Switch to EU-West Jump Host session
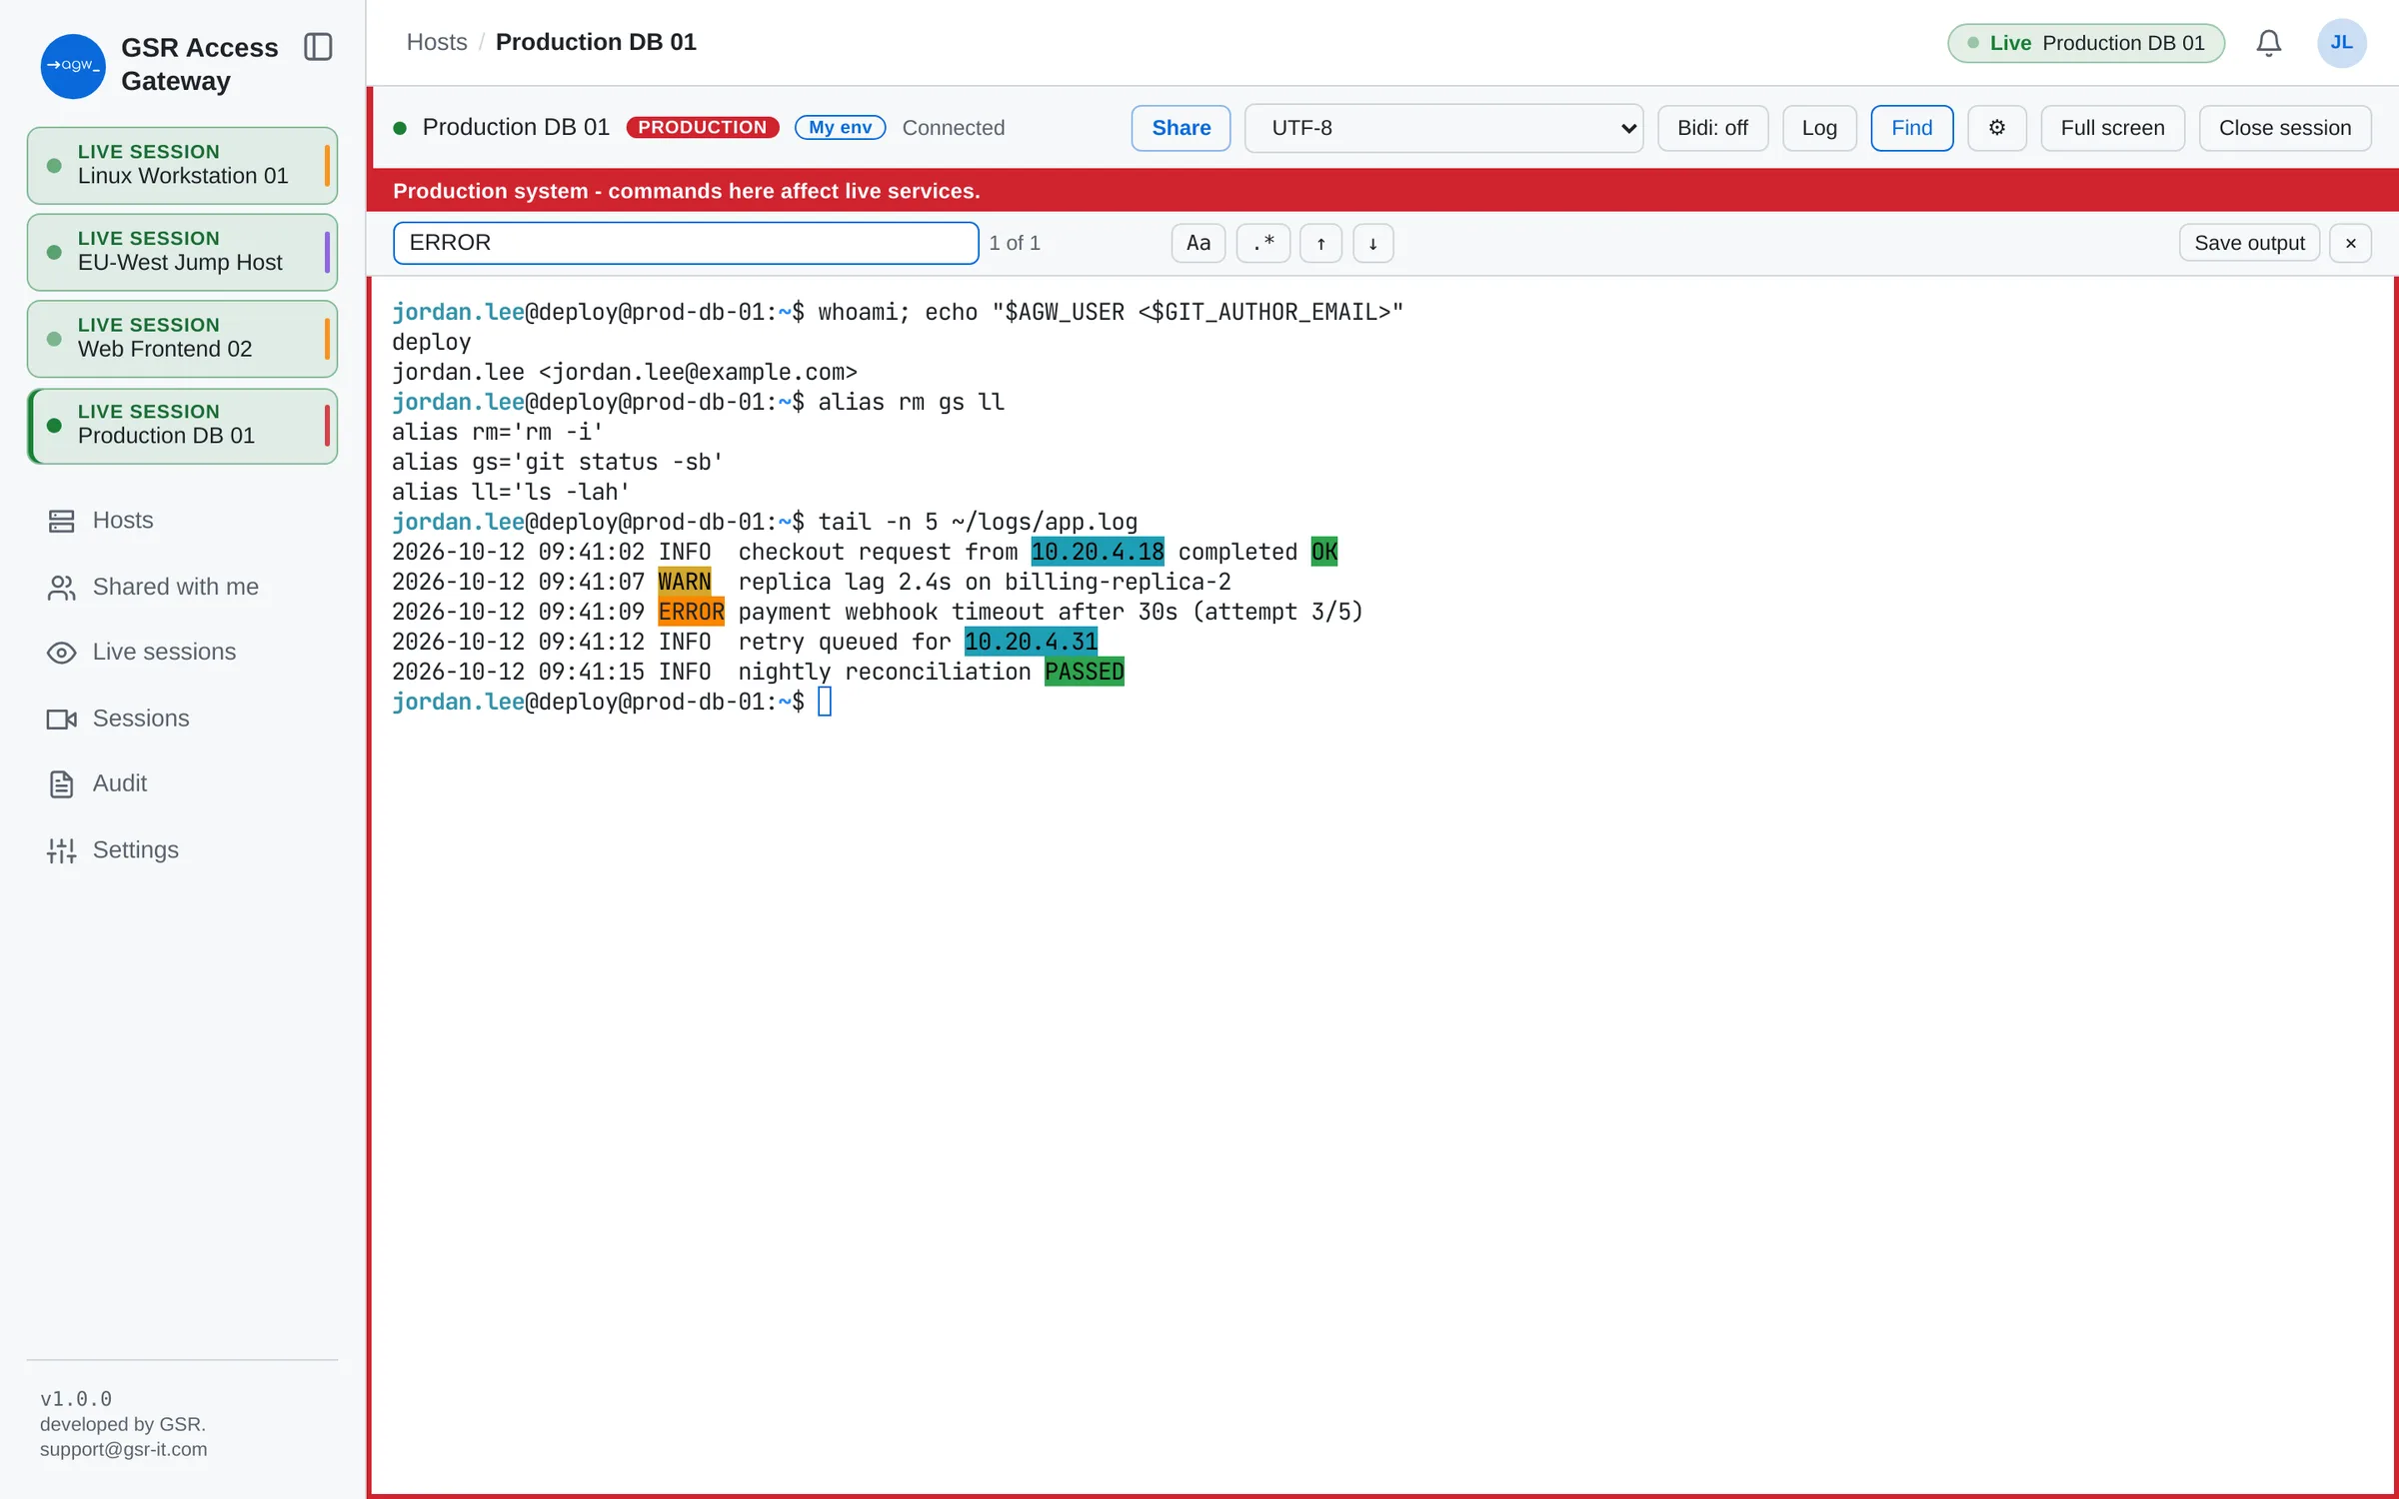Viewport: 2399px width, 1499px height. pyautogui.click(x=182, y=252)
